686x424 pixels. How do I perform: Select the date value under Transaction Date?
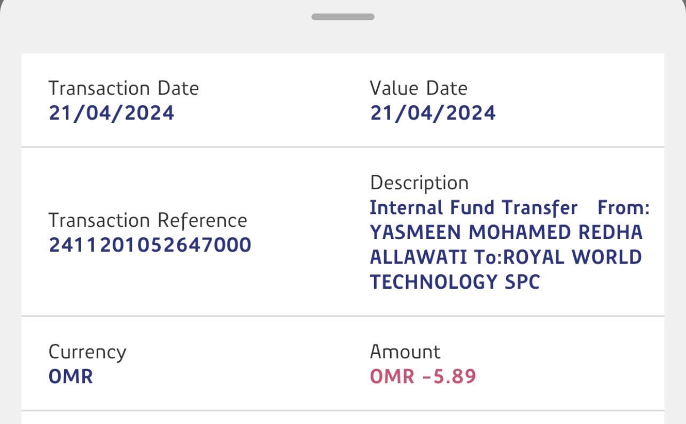coord(111,113)
